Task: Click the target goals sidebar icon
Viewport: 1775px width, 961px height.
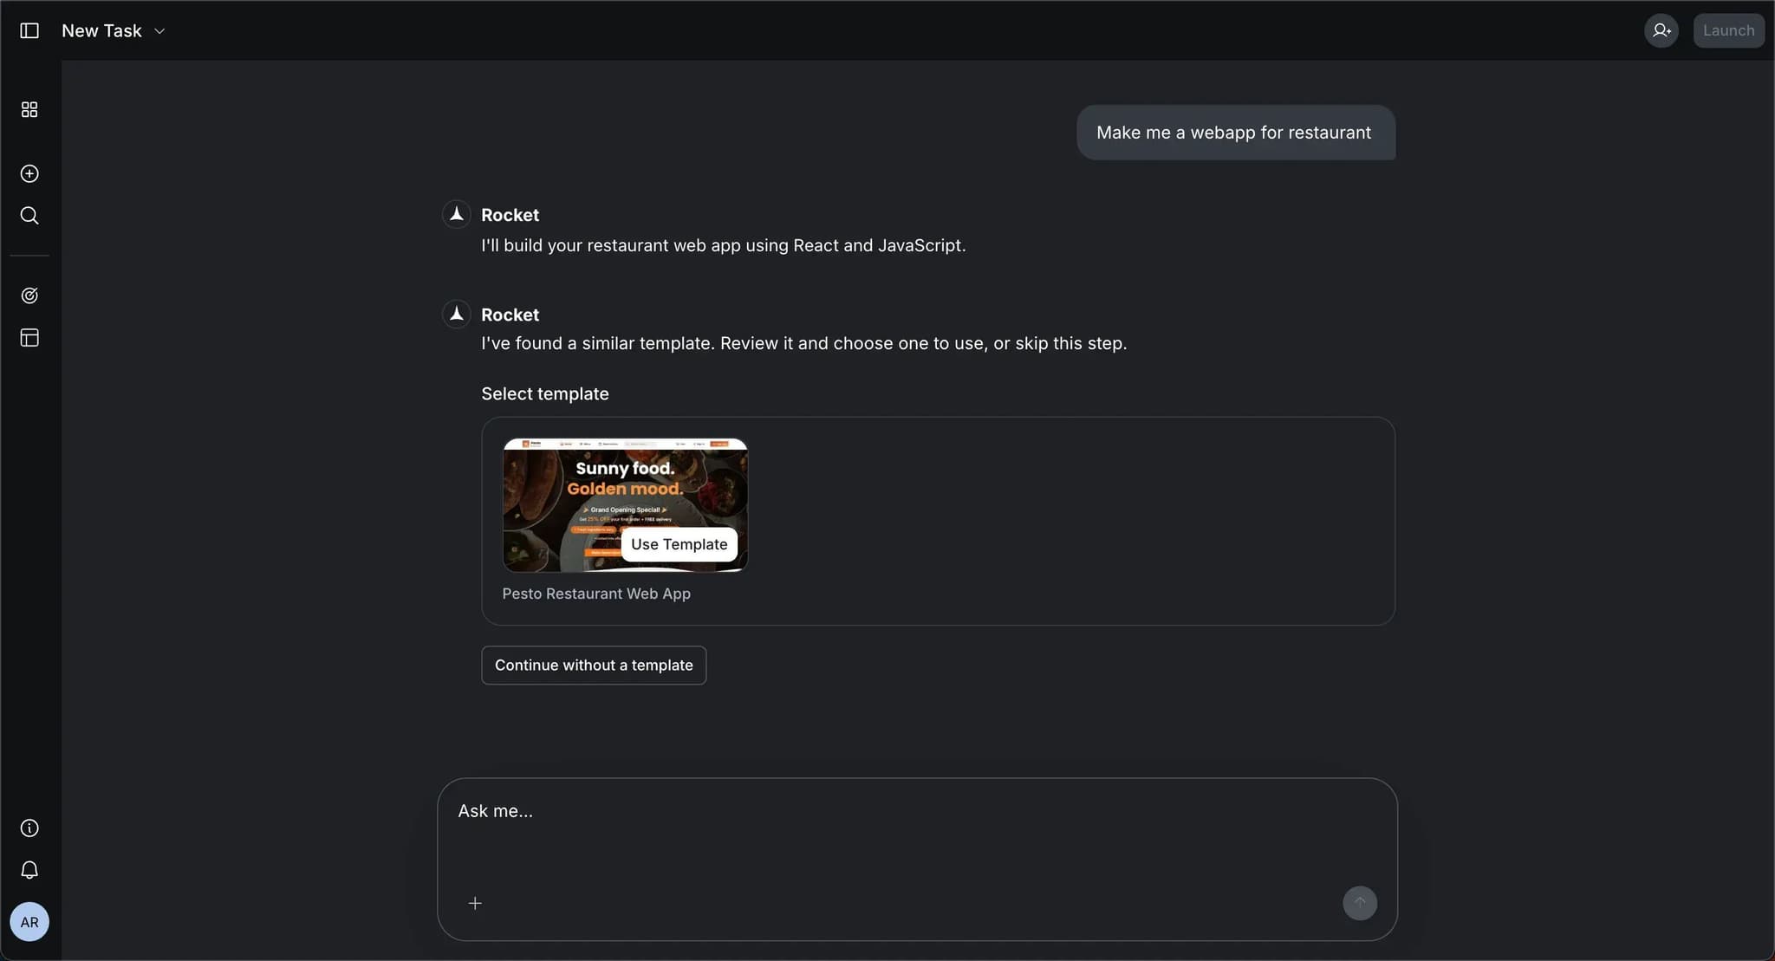Action: 29,295
